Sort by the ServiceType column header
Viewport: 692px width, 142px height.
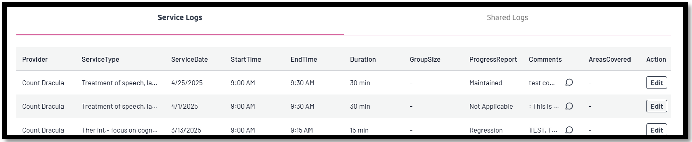pos(100,59)
